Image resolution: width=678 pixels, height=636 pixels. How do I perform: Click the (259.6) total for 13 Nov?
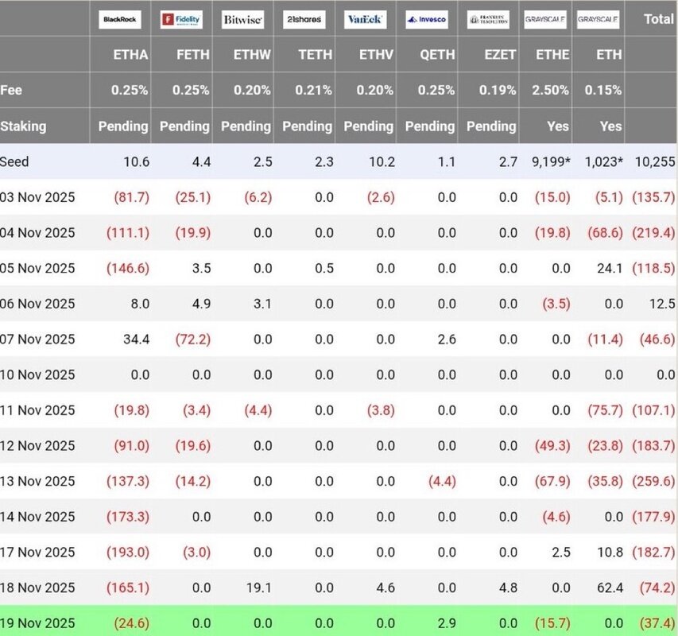point(654,481)
